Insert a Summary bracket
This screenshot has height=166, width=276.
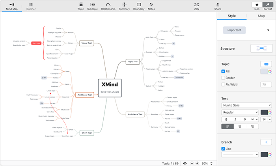(x=124, y=6)
